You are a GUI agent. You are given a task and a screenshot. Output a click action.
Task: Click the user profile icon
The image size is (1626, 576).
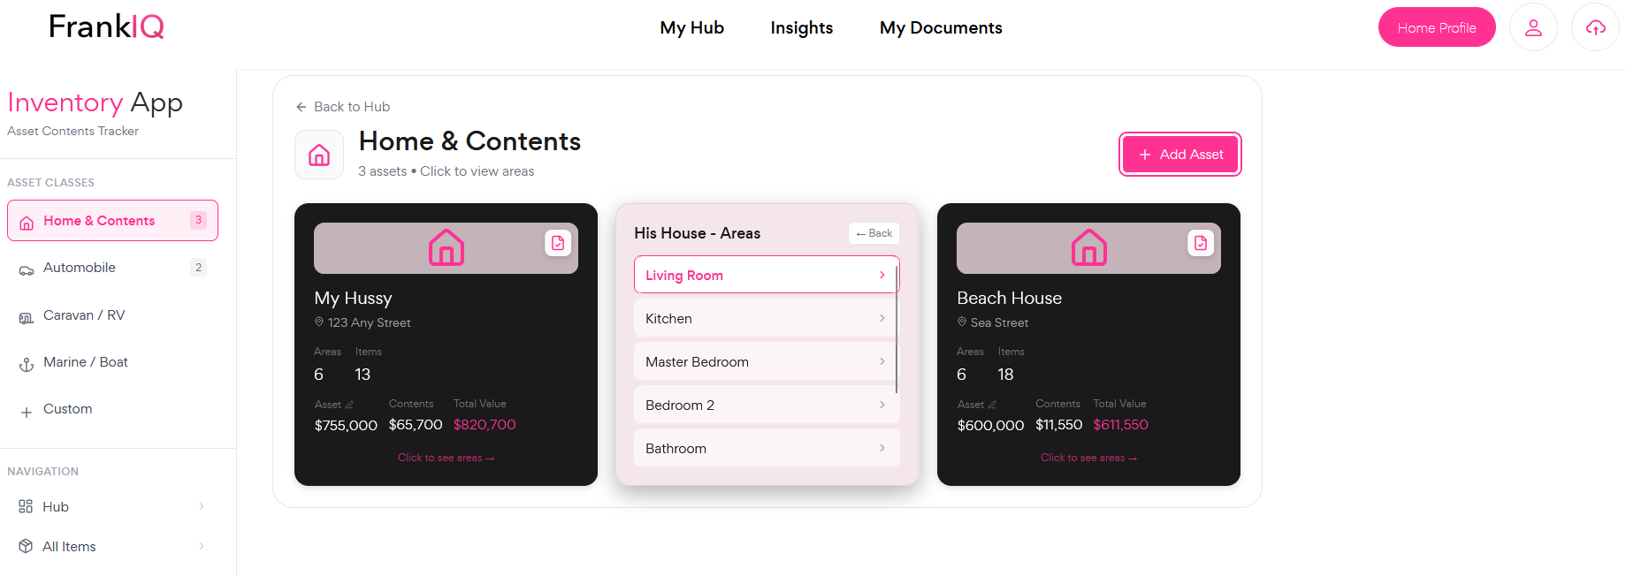(1533, 27)
